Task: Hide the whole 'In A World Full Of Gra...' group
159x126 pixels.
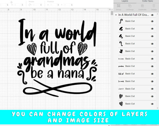Action: [x=152, y=15]
